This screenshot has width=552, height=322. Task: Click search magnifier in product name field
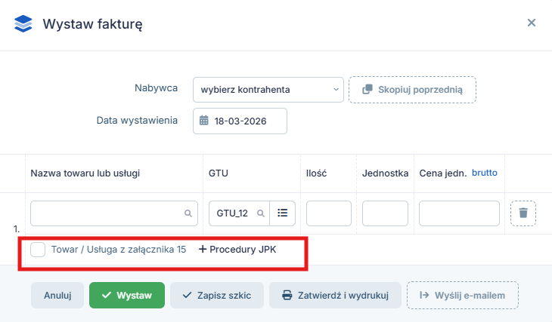click(x=188, y=214)
